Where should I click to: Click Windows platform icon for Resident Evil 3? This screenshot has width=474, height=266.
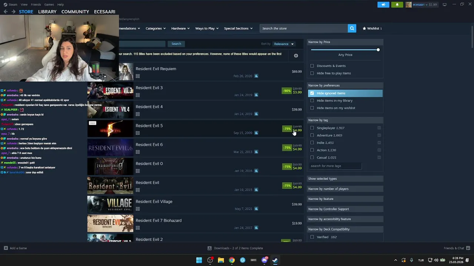coord(138,95)
